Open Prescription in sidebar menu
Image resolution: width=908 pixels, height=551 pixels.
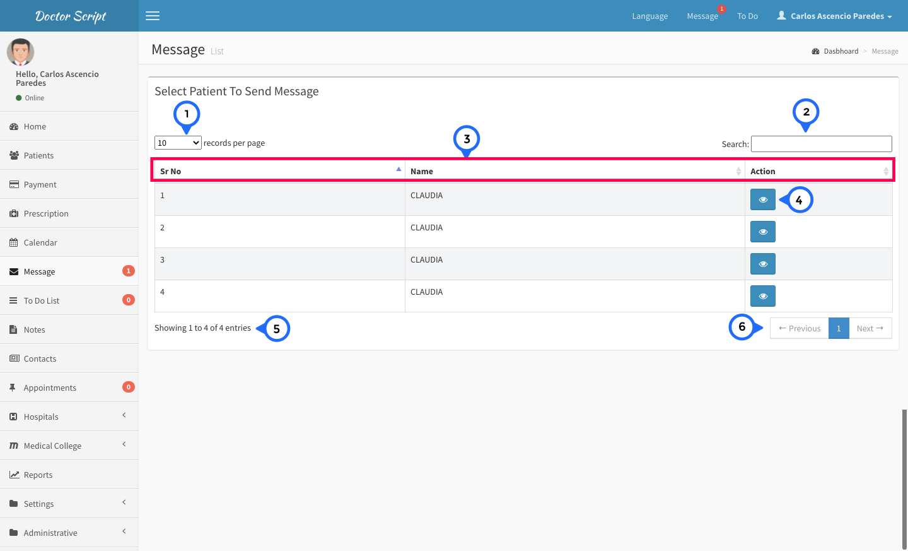click(69, 213)
